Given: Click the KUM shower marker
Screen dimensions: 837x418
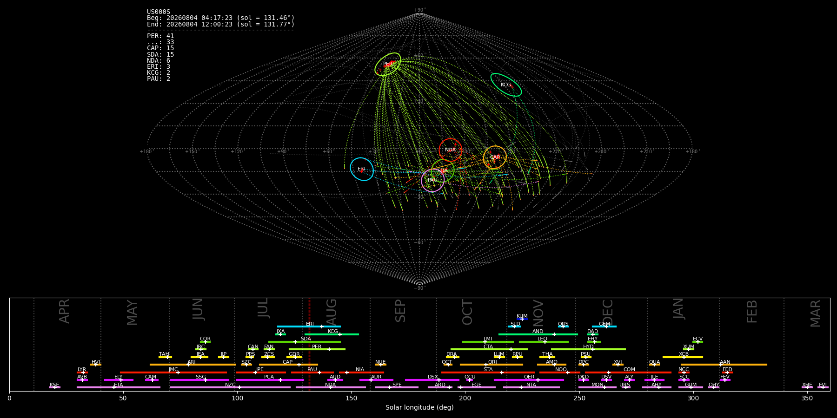Looking at the screenshot, I should point(522,319).
